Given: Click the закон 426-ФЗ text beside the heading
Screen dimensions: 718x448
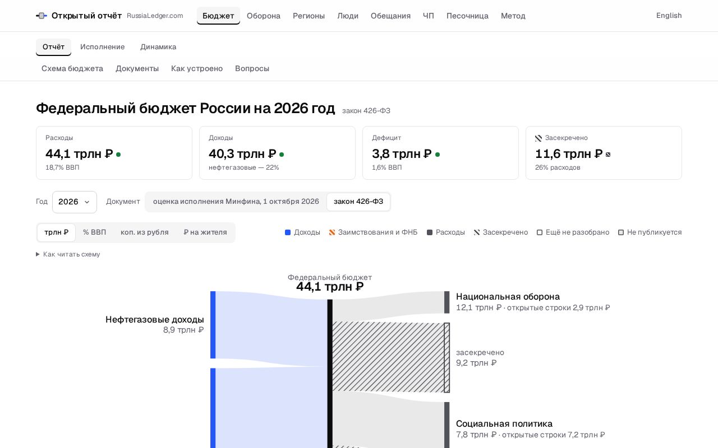Looking at the screenshot, I should pyautogui.click(x=366, y=111).
